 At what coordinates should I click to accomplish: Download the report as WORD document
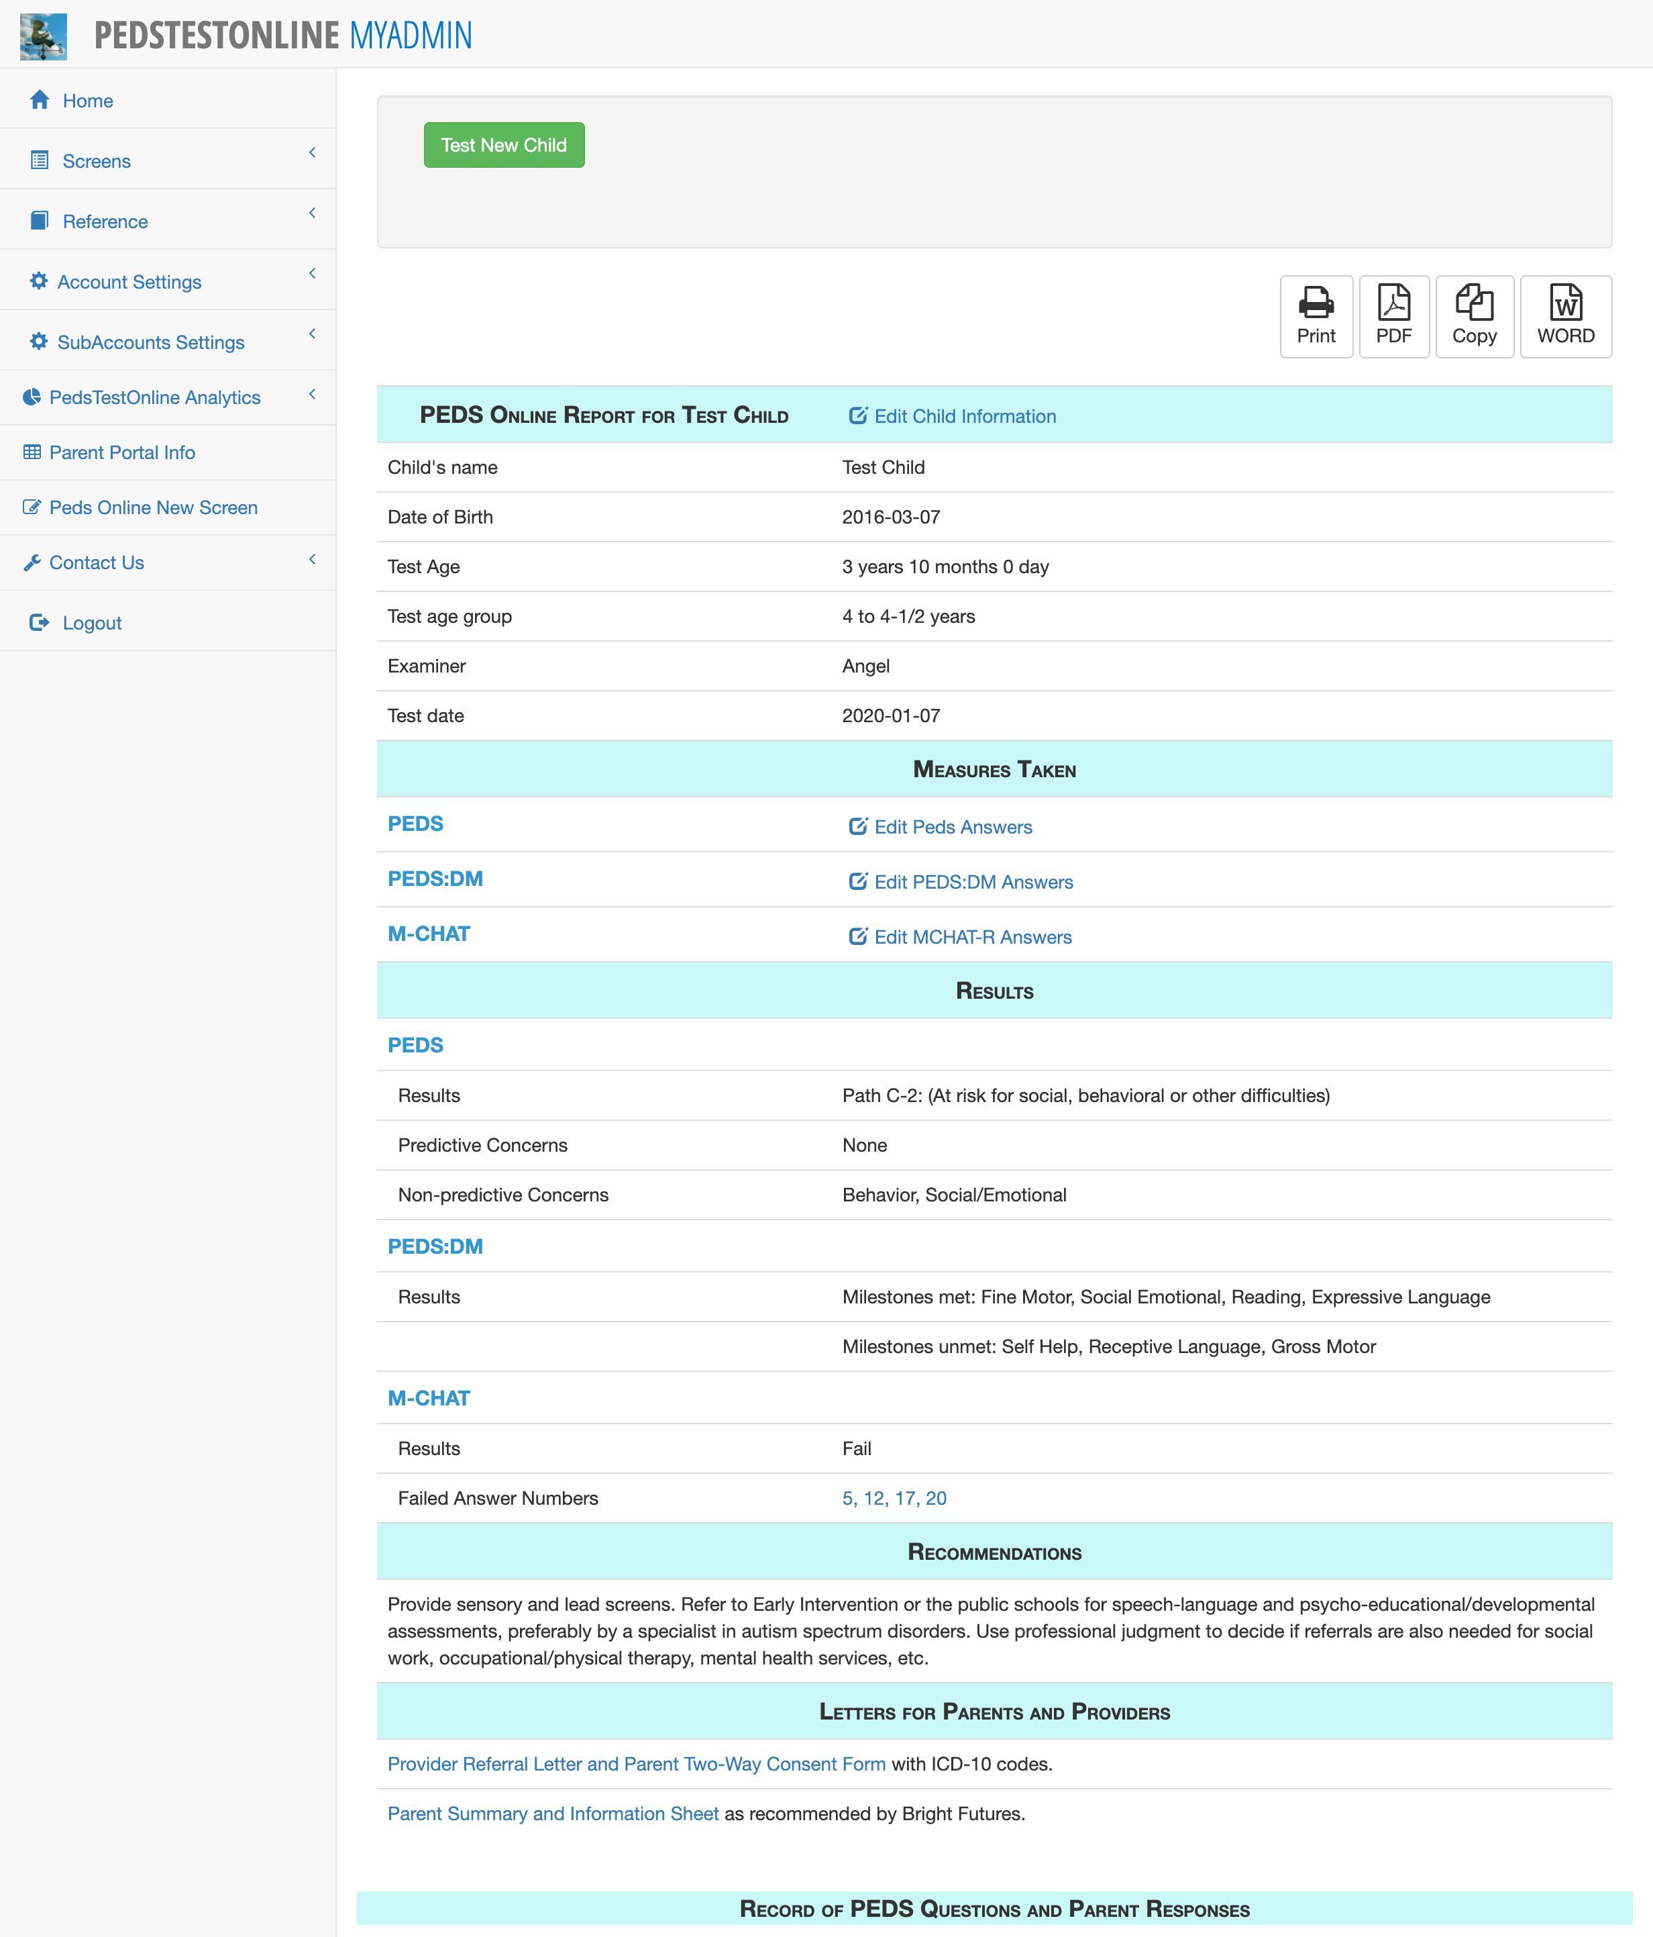tap(1565, 316)
